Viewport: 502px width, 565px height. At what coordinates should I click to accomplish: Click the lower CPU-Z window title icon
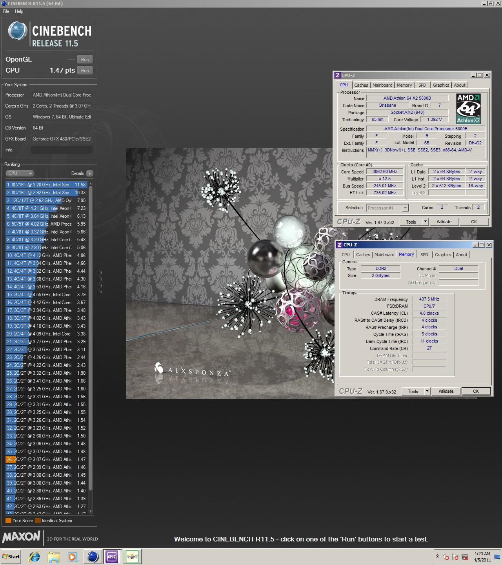point(339,245)
